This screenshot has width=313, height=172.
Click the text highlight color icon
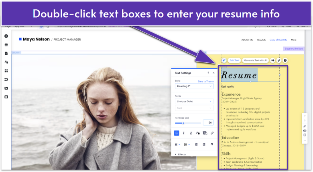[x=205, y=133]
